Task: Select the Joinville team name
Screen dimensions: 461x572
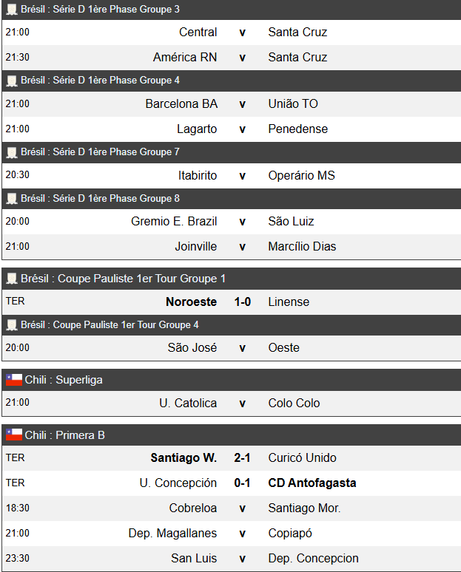Action: click(196, 247)
